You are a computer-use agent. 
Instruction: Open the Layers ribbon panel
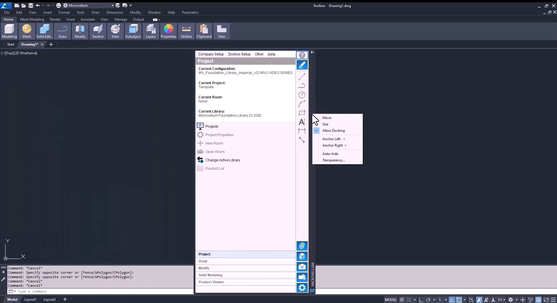[151, 31]
